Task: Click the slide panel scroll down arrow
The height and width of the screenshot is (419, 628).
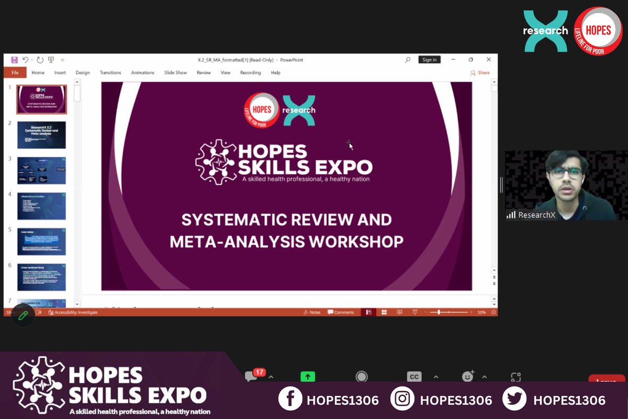Action: (x=77, y=304)
